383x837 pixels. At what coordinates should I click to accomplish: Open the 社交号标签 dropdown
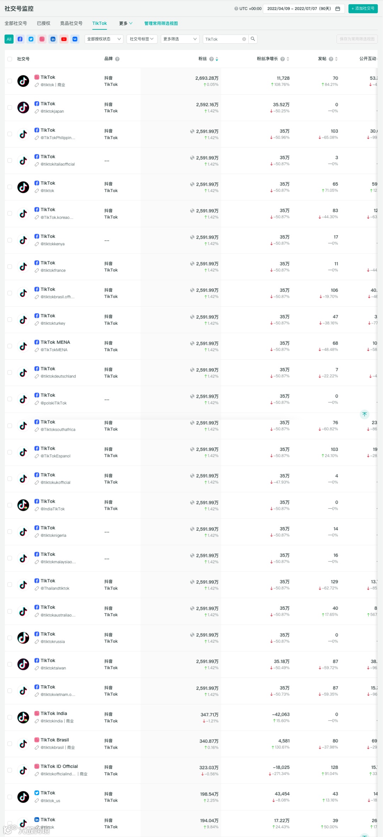tap(142, 39)
